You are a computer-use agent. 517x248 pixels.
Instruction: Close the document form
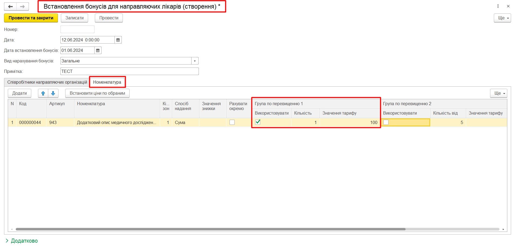(x=508, y=6)
